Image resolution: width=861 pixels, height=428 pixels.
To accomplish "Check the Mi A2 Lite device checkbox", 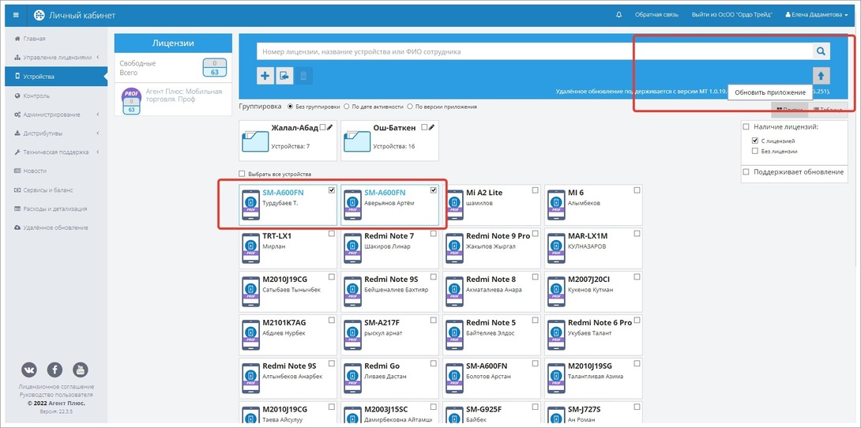I will pyautogui.click(x=536, y=190).
